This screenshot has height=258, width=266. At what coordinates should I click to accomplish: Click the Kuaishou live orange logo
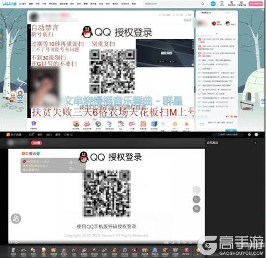click(x=8, y=135)
